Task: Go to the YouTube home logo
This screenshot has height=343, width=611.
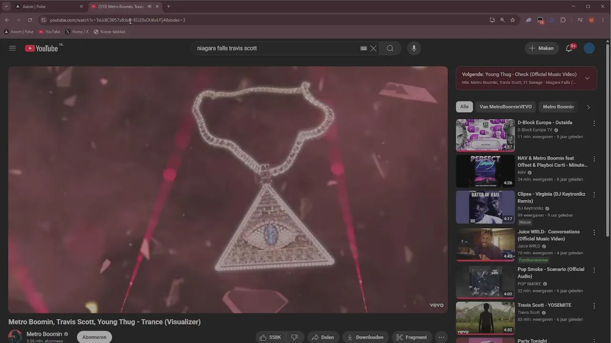Action: click(x=42, y=48)
